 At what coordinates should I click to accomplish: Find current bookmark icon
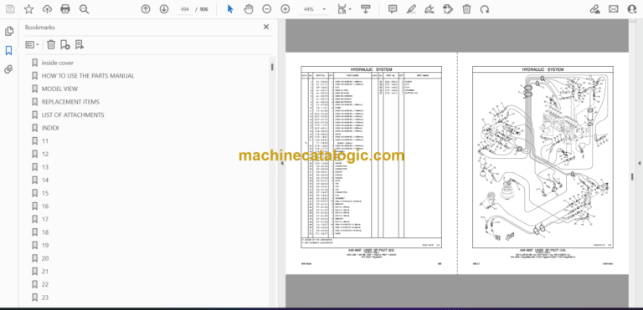80,44
